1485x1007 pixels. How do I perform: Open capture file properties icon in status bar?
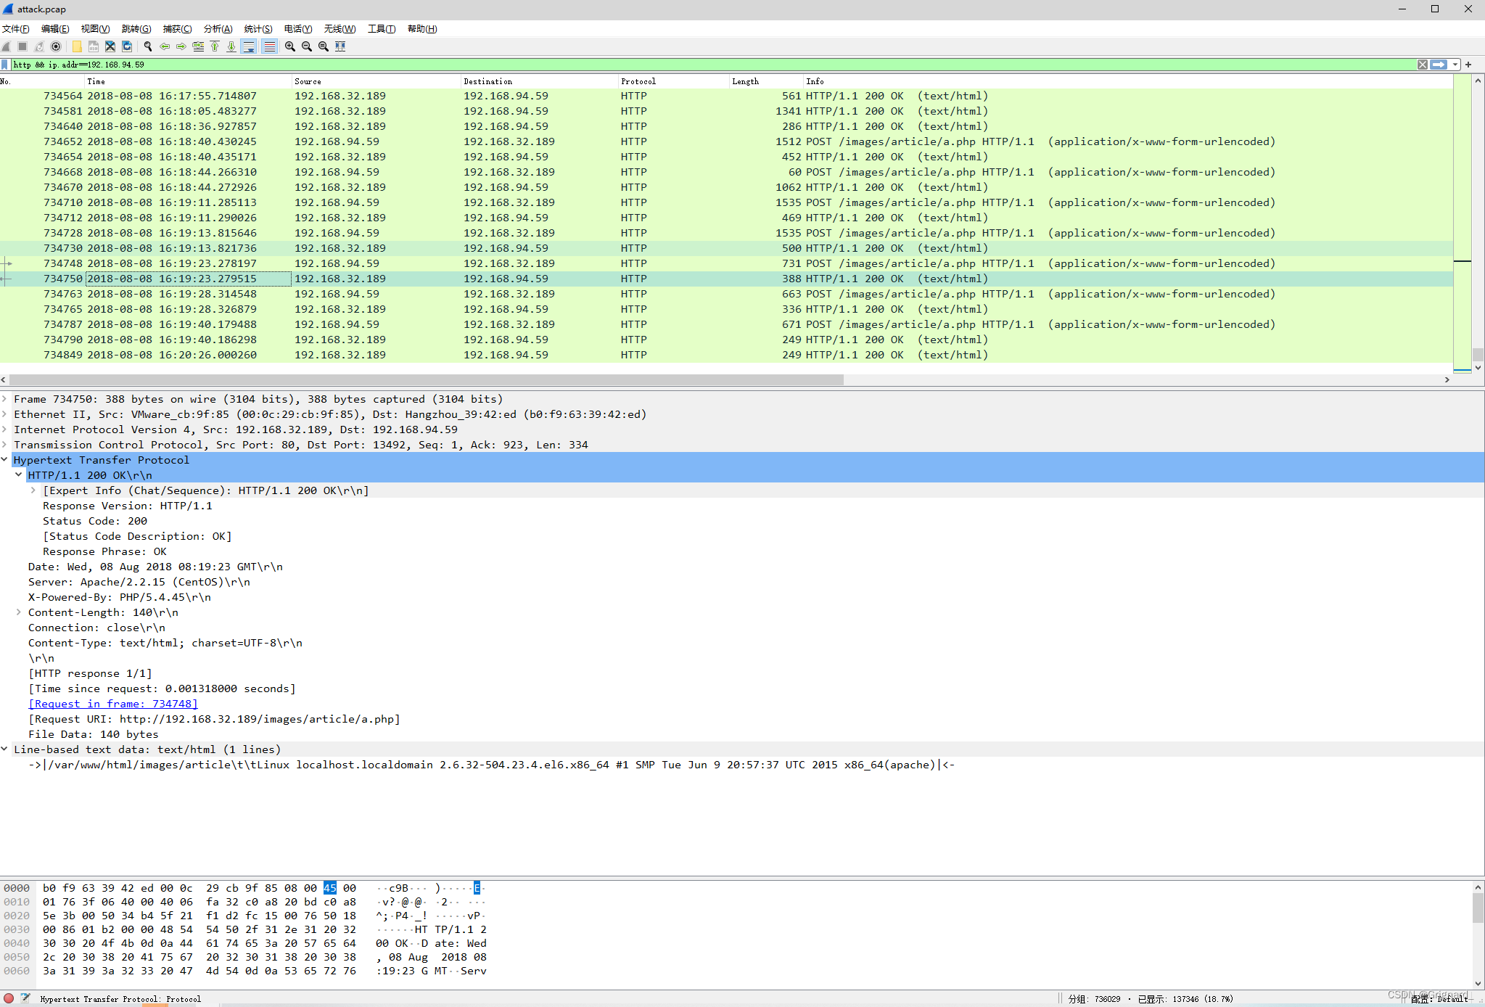pyautogui.click(x=25, y=998)
